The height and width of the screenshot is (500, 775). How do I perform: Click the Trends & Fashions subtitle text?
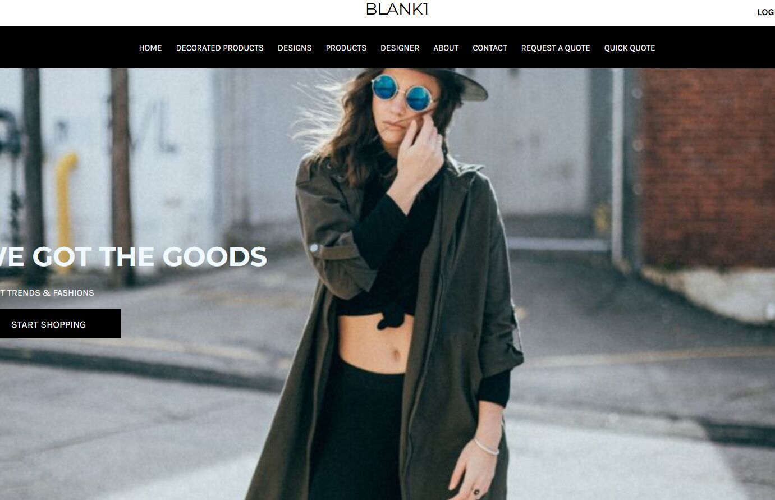tap(47, 293)
